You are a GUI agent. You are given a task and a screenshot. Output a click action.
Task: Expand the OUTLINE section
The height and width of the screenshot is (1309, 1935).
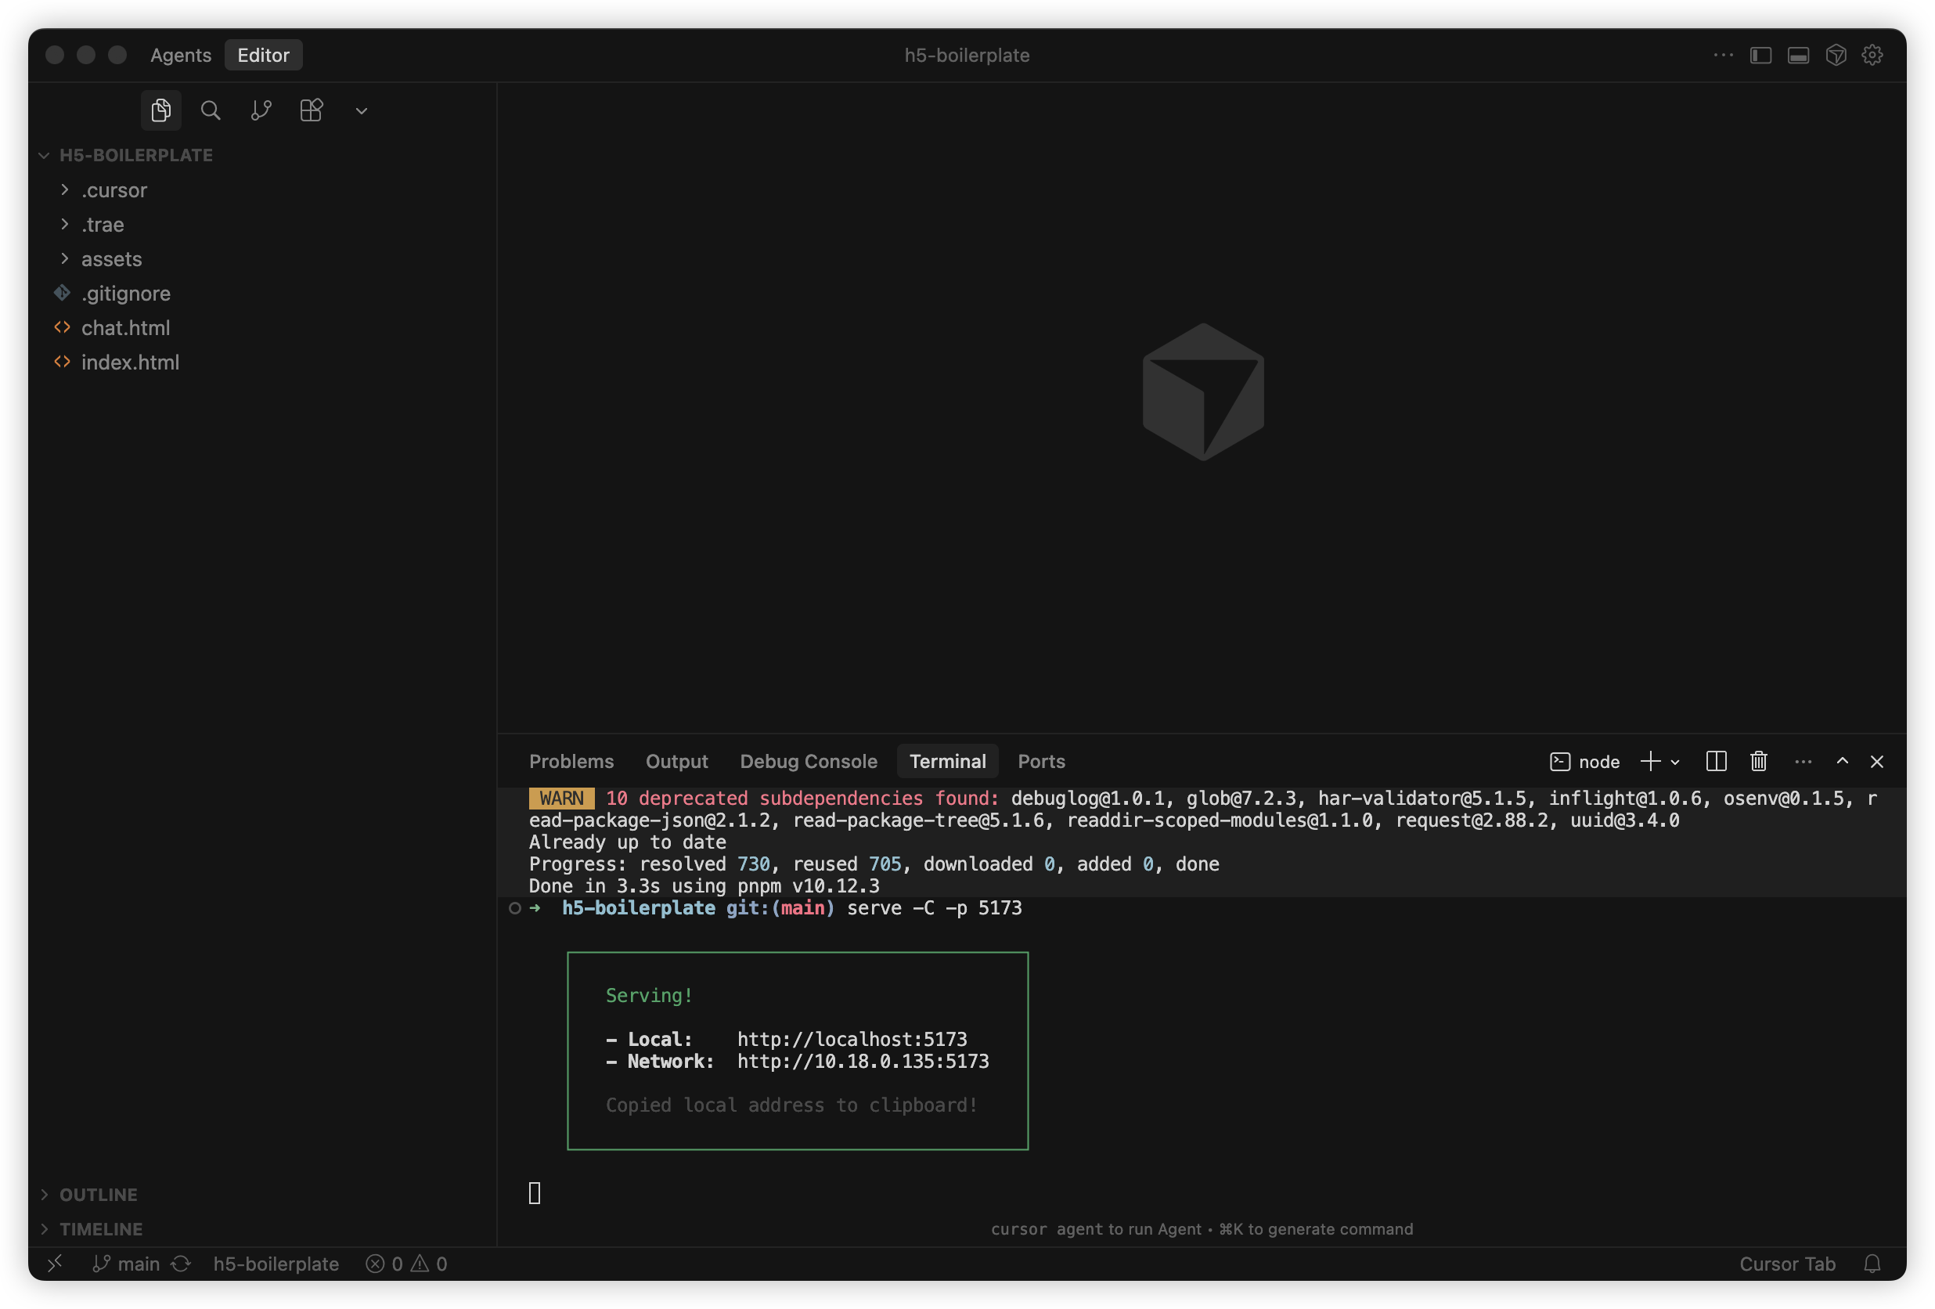coord(99,1194)
